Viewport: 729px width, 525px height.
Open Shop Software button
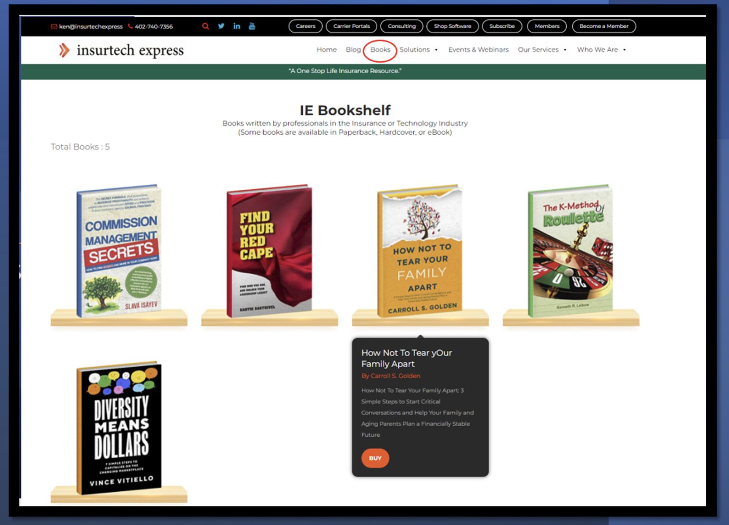(452, 26)
